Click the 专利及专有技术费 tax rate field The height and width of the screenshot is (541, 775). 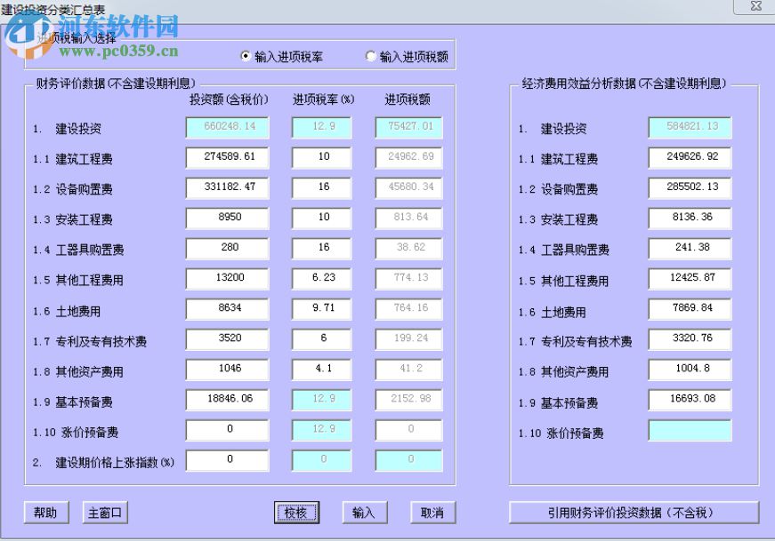[x=320, y=339]
